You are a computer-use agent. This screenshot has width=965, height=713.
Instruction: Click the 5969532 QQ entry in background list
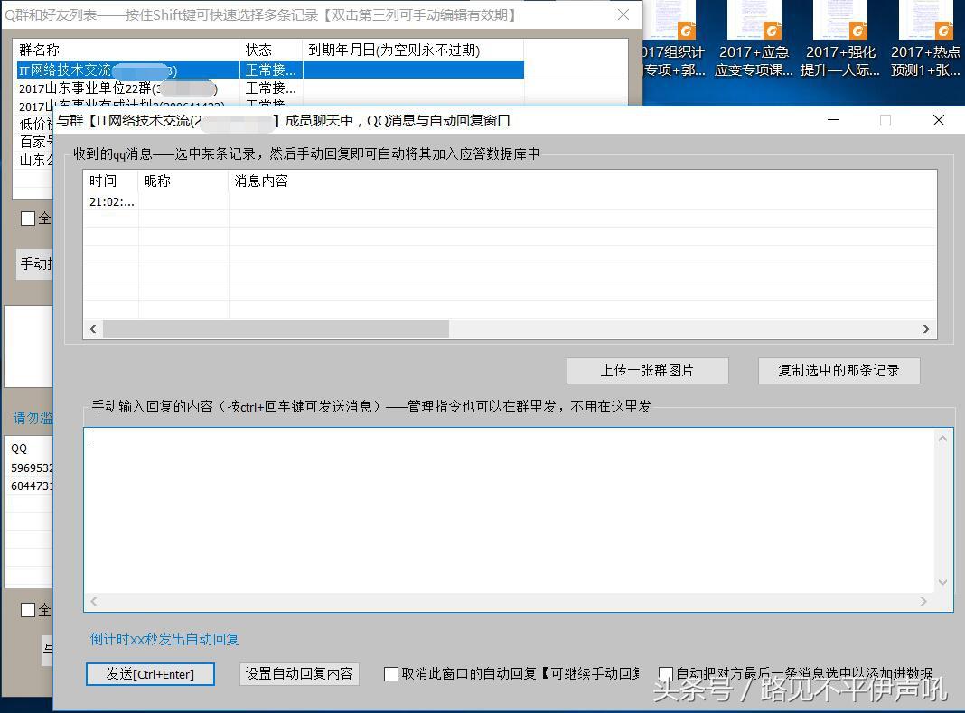pos(32,468)
